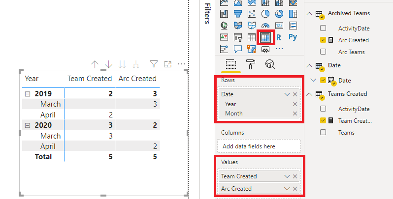Select the R script visual
This screenshot has width=393, height=199.
(x=279, y=37)
